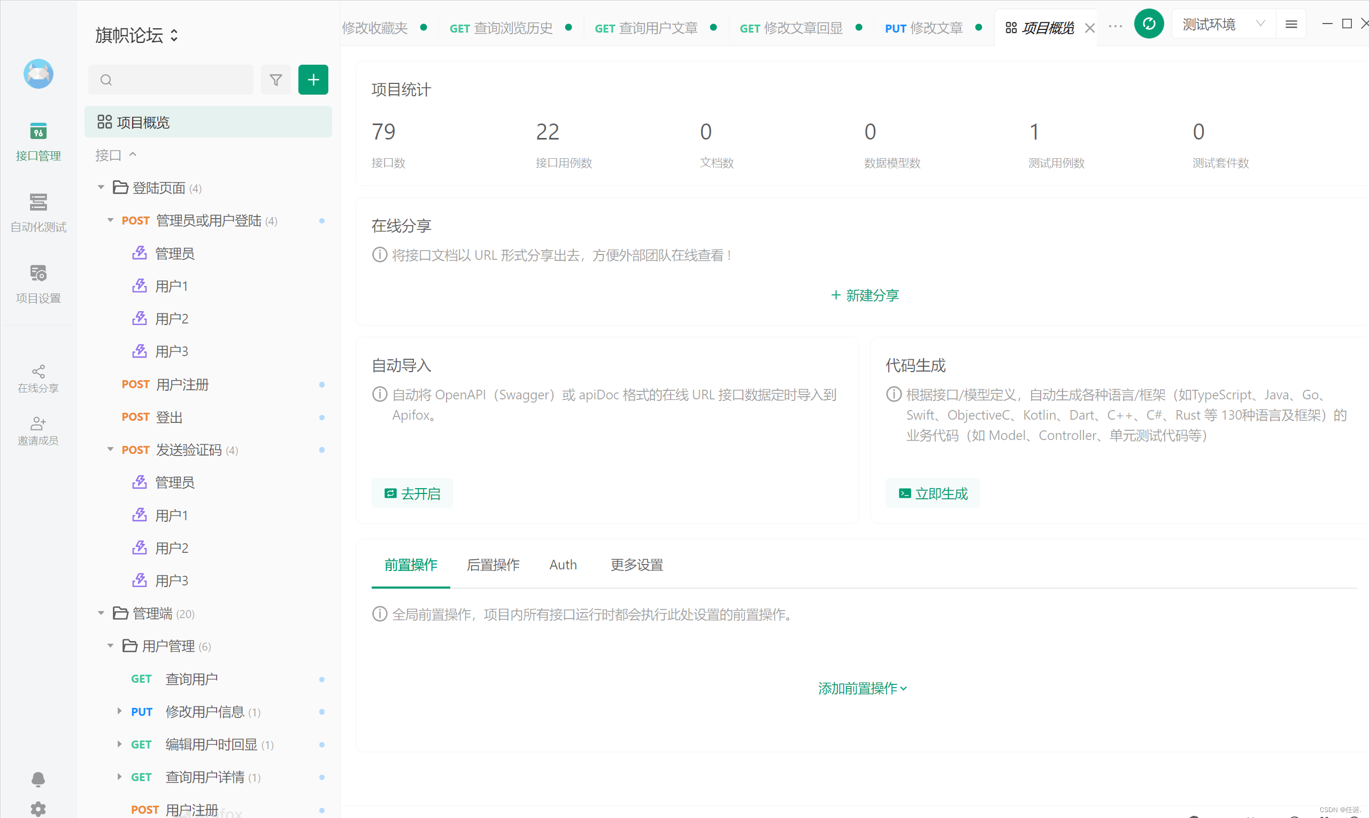
Task: Collapse the 管理端 folder arrow
Action: 101,613
